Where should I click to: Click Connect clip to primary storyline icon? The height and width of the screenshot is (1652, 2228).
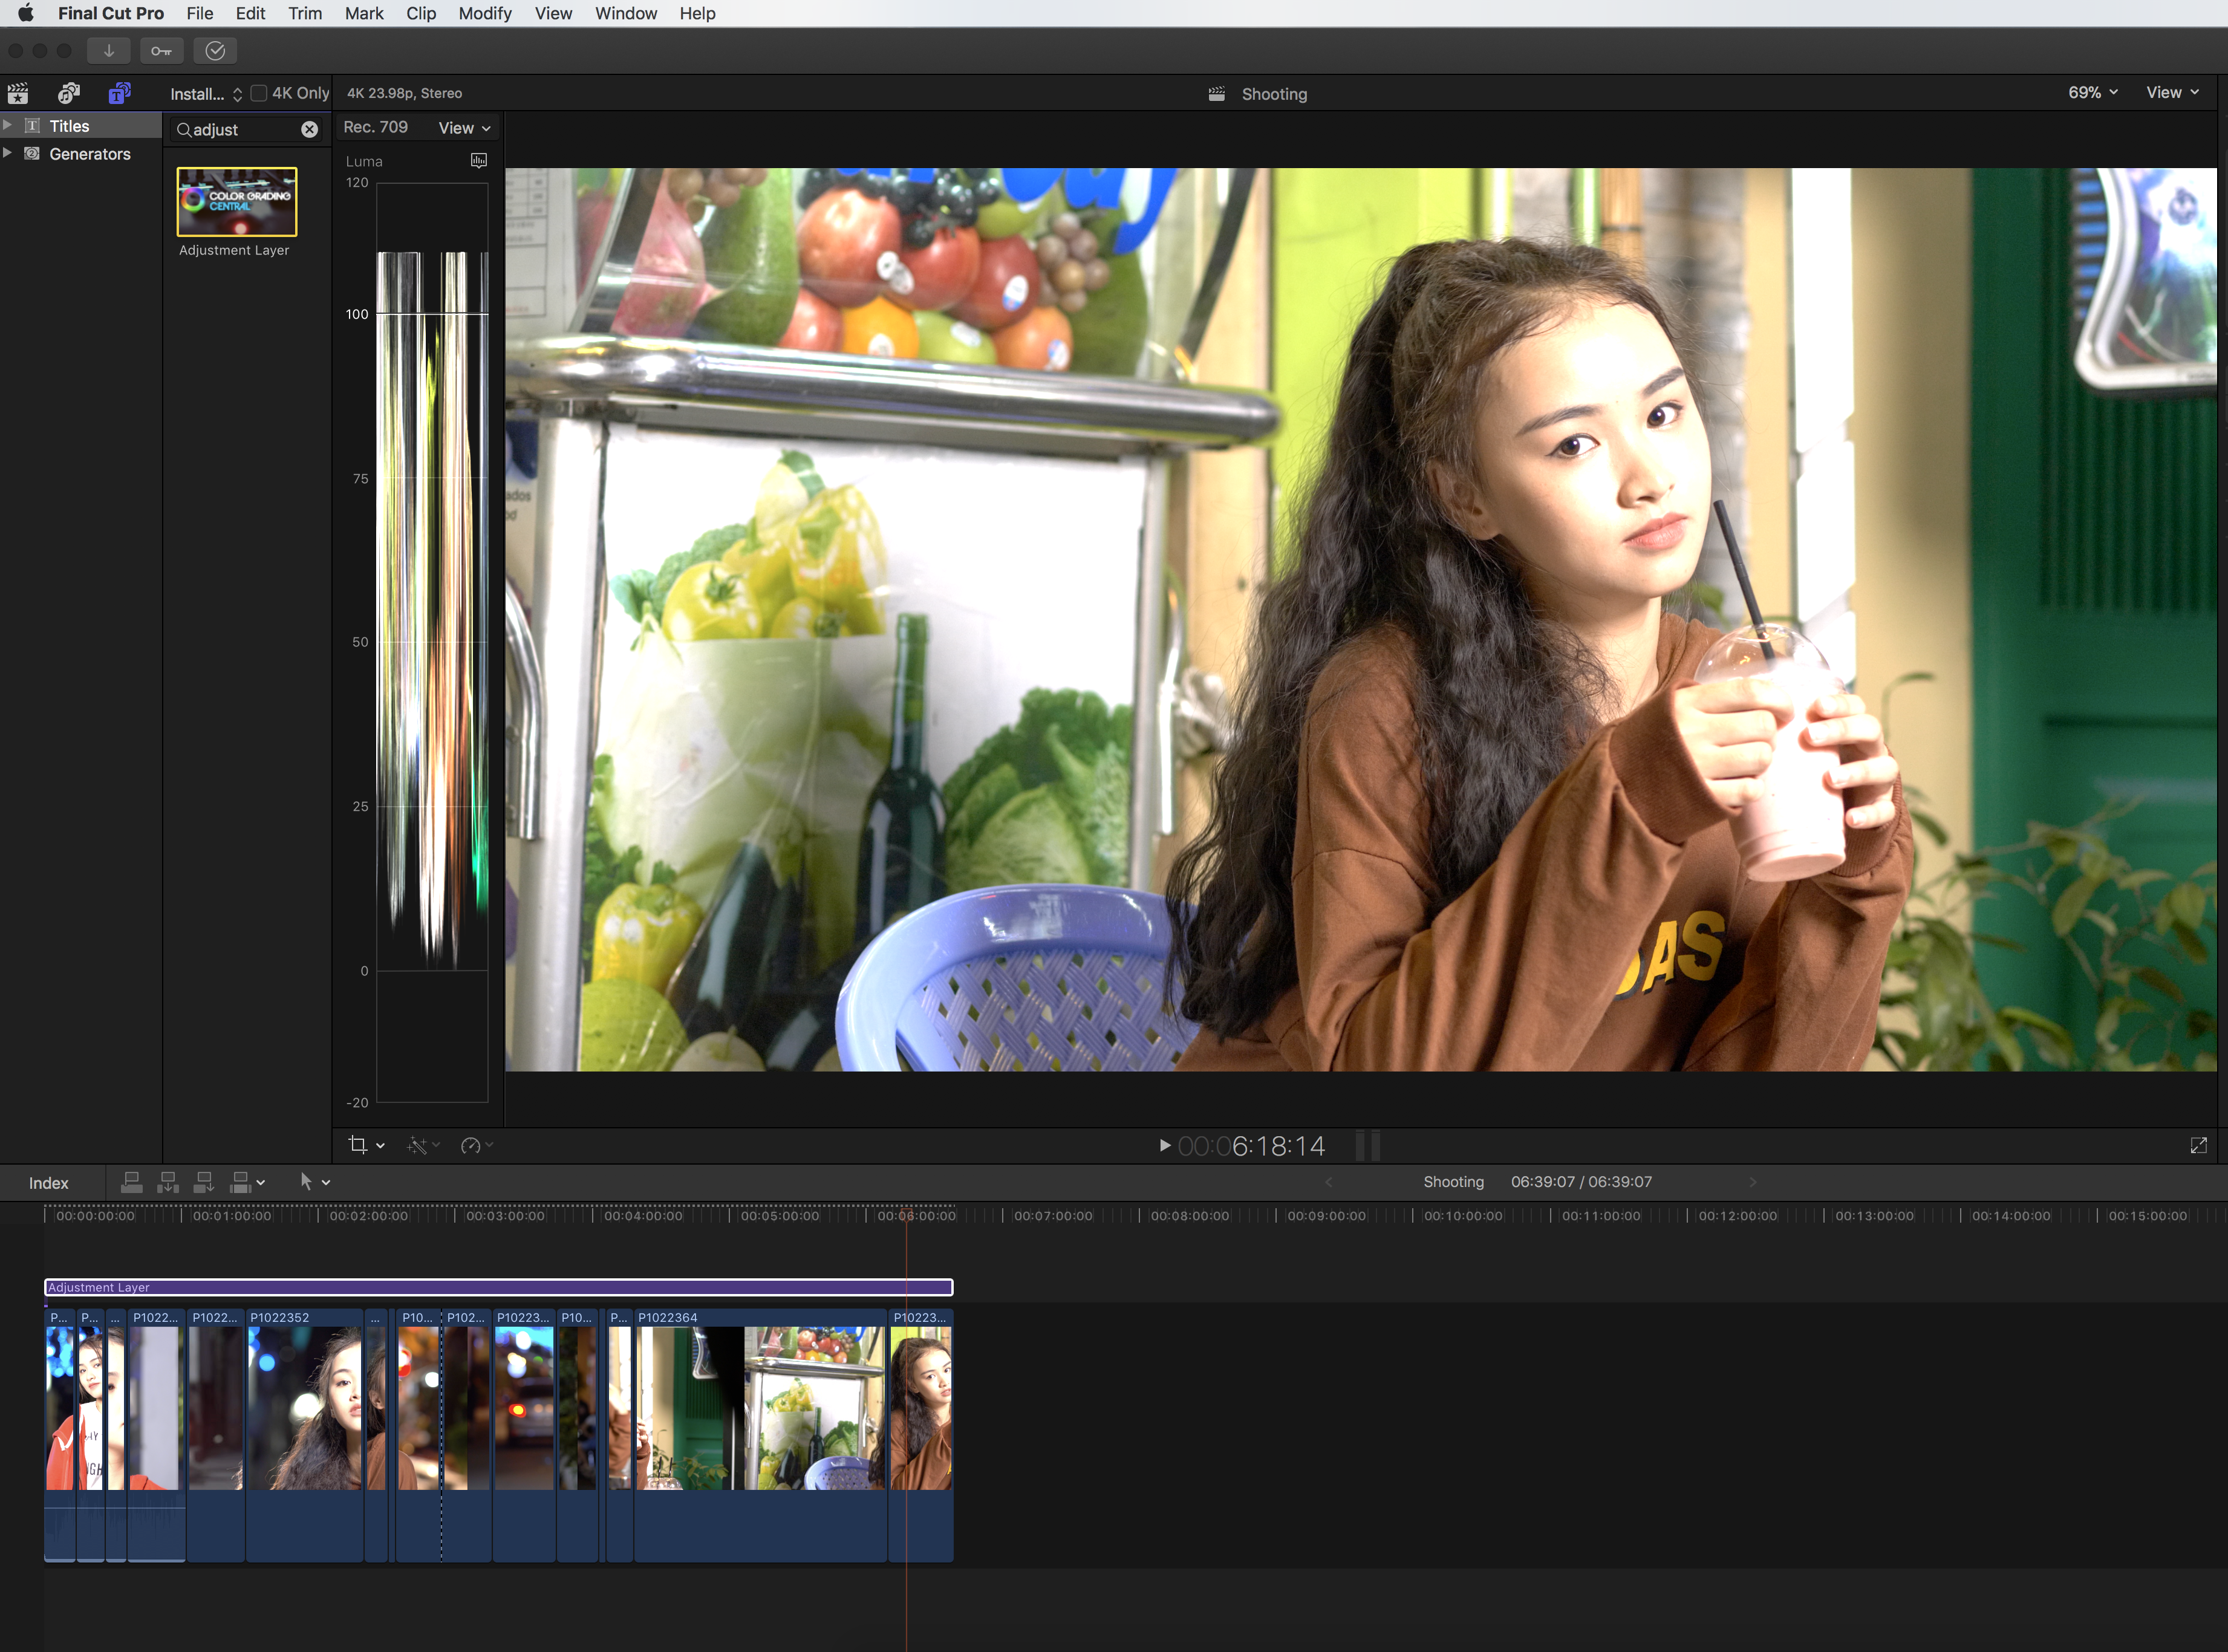tap(131, 1183)
